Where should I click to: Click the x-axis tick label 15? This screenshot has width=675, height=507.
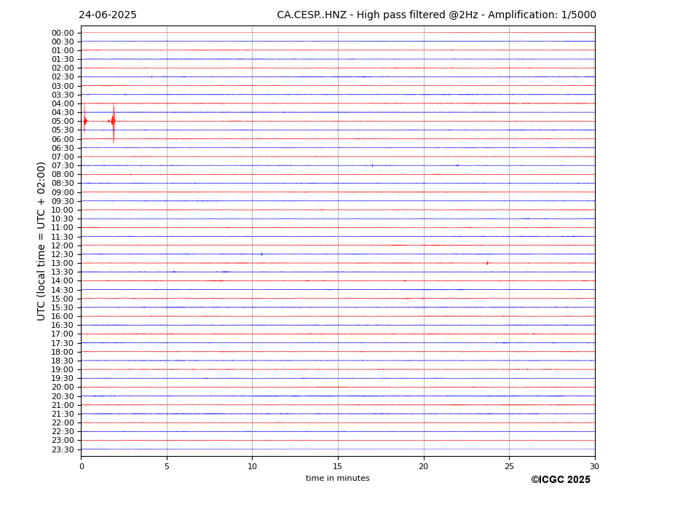(x=338, y=466)
